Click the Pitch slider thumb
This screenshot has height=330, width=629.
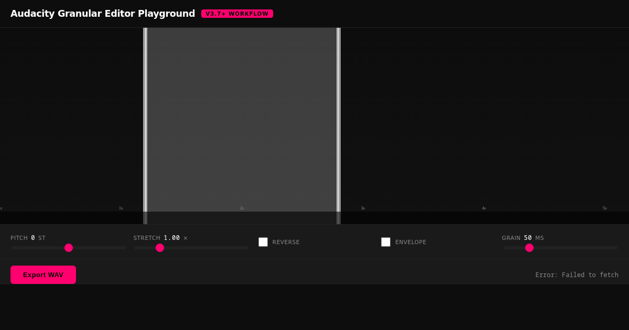pyautogui.click(x=69, y=248)
